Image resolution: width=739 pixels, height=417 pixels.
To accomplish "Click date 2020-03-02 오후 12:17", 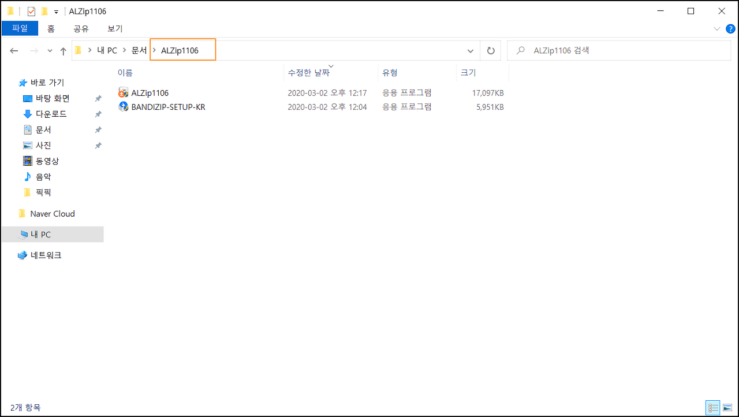I will click(327, 92).
